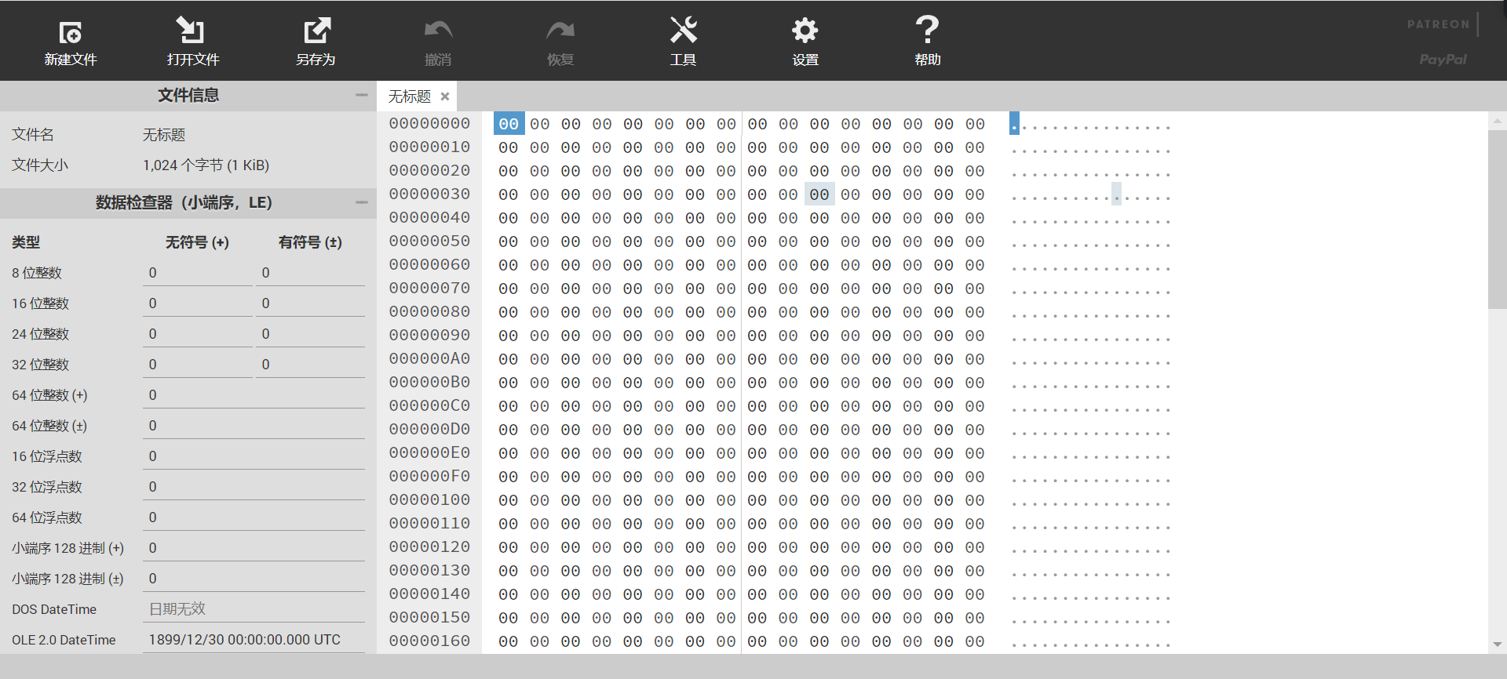Screen dimensions: 1507x679
Task: Click the 另存为 (Save As) icon
Action: (317, 31)
